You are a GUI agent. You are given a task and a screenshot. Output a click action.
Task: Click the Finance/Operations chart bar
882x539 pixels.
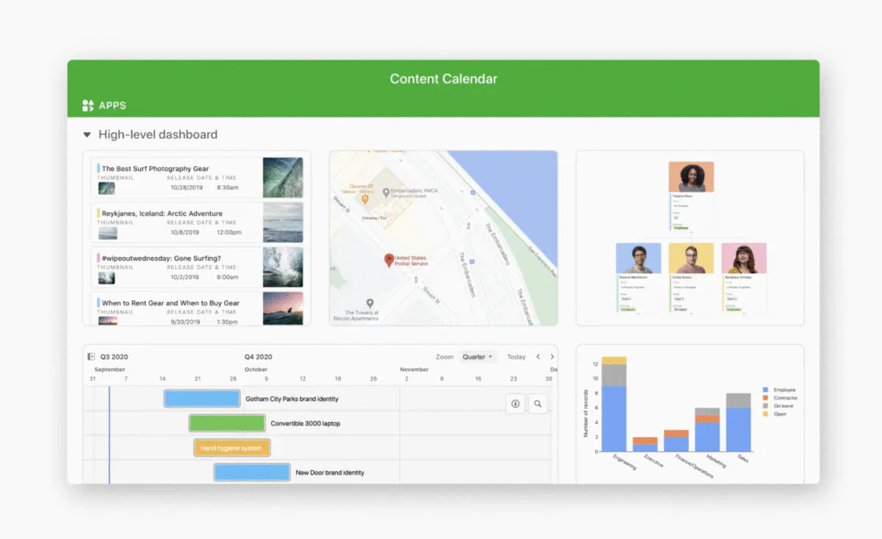click(676, 441)
